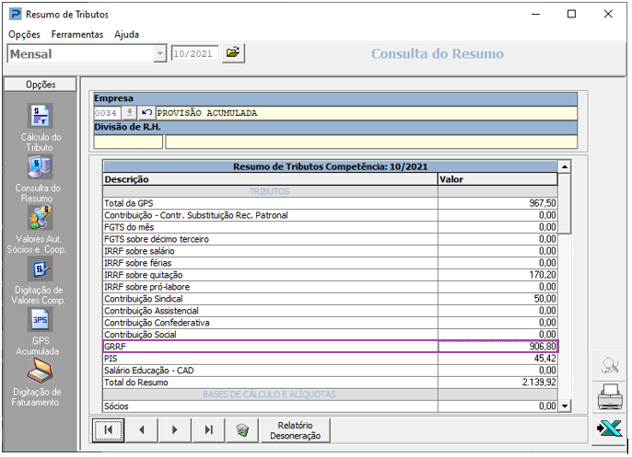Go to the last record
The height and width of the screenshot is (457, 632).
pyautogui.click(x=208, y=430)
